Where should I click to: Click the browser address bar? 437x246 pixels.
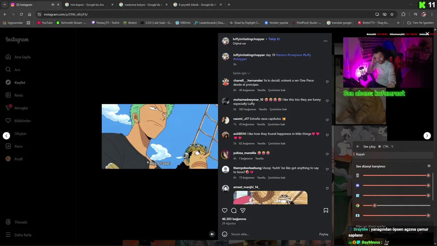click(x=205, y=14)
